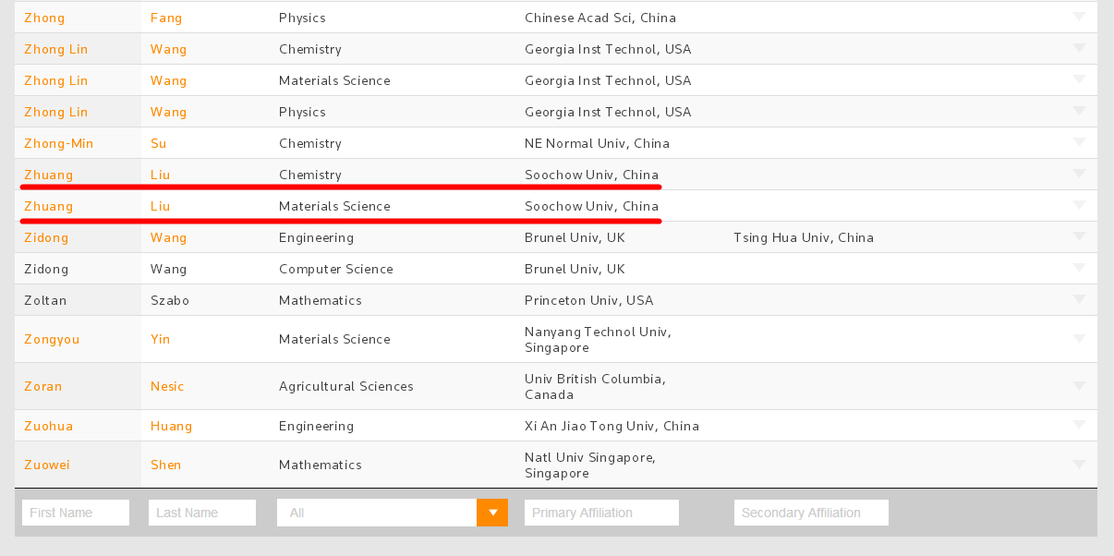Screen dimensions: 1114x556
Task: Open Zhong-Min first name link
Action: pos(59,143)
